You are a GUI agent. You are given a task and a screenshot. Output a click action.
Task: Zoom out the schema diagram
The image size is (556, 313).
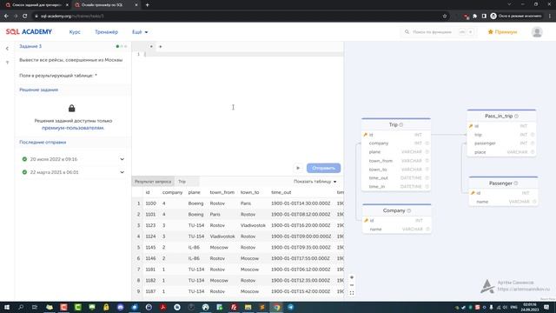(x=352, y=285)
